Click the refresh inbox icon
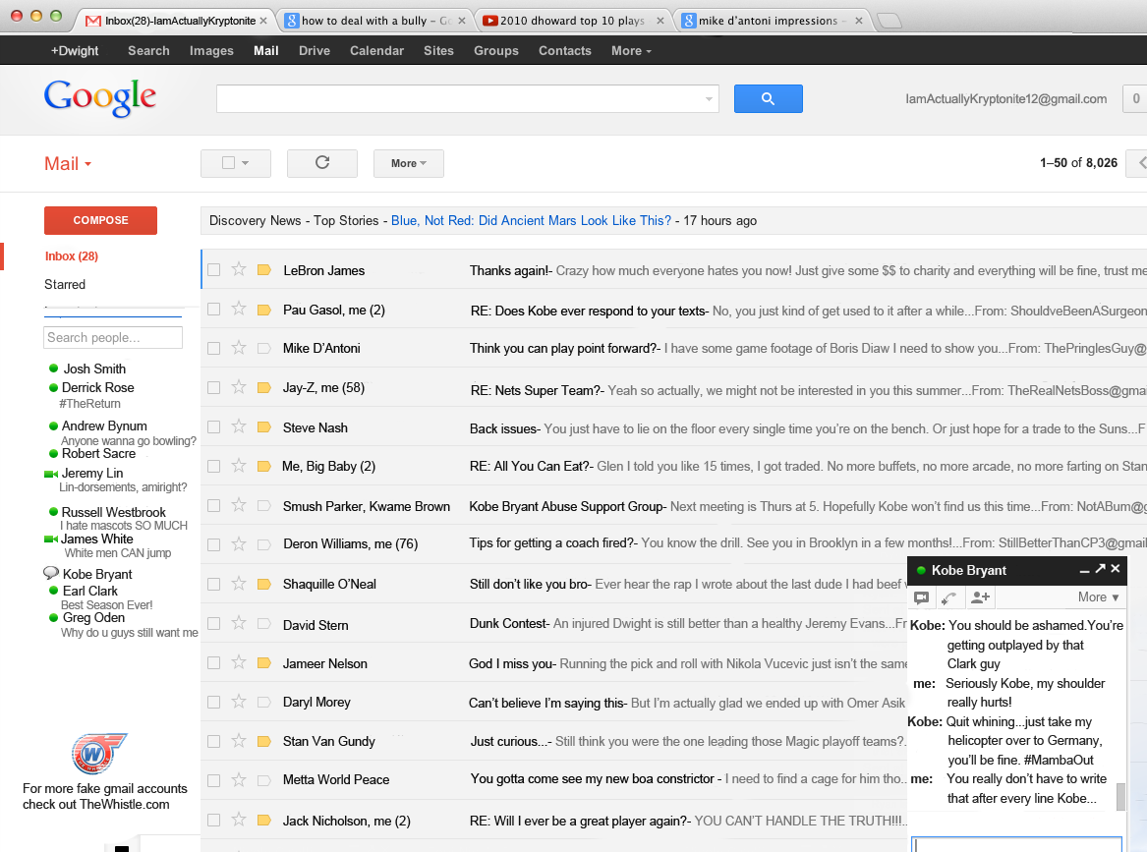 point(321,163)
